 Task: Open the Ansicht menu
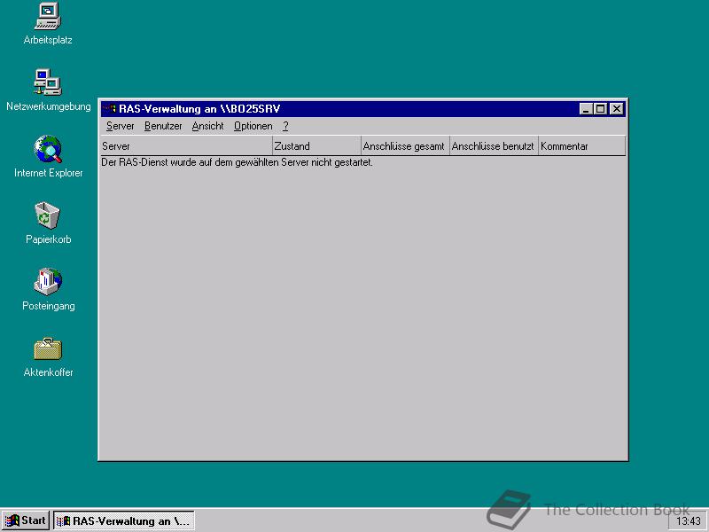208,126
